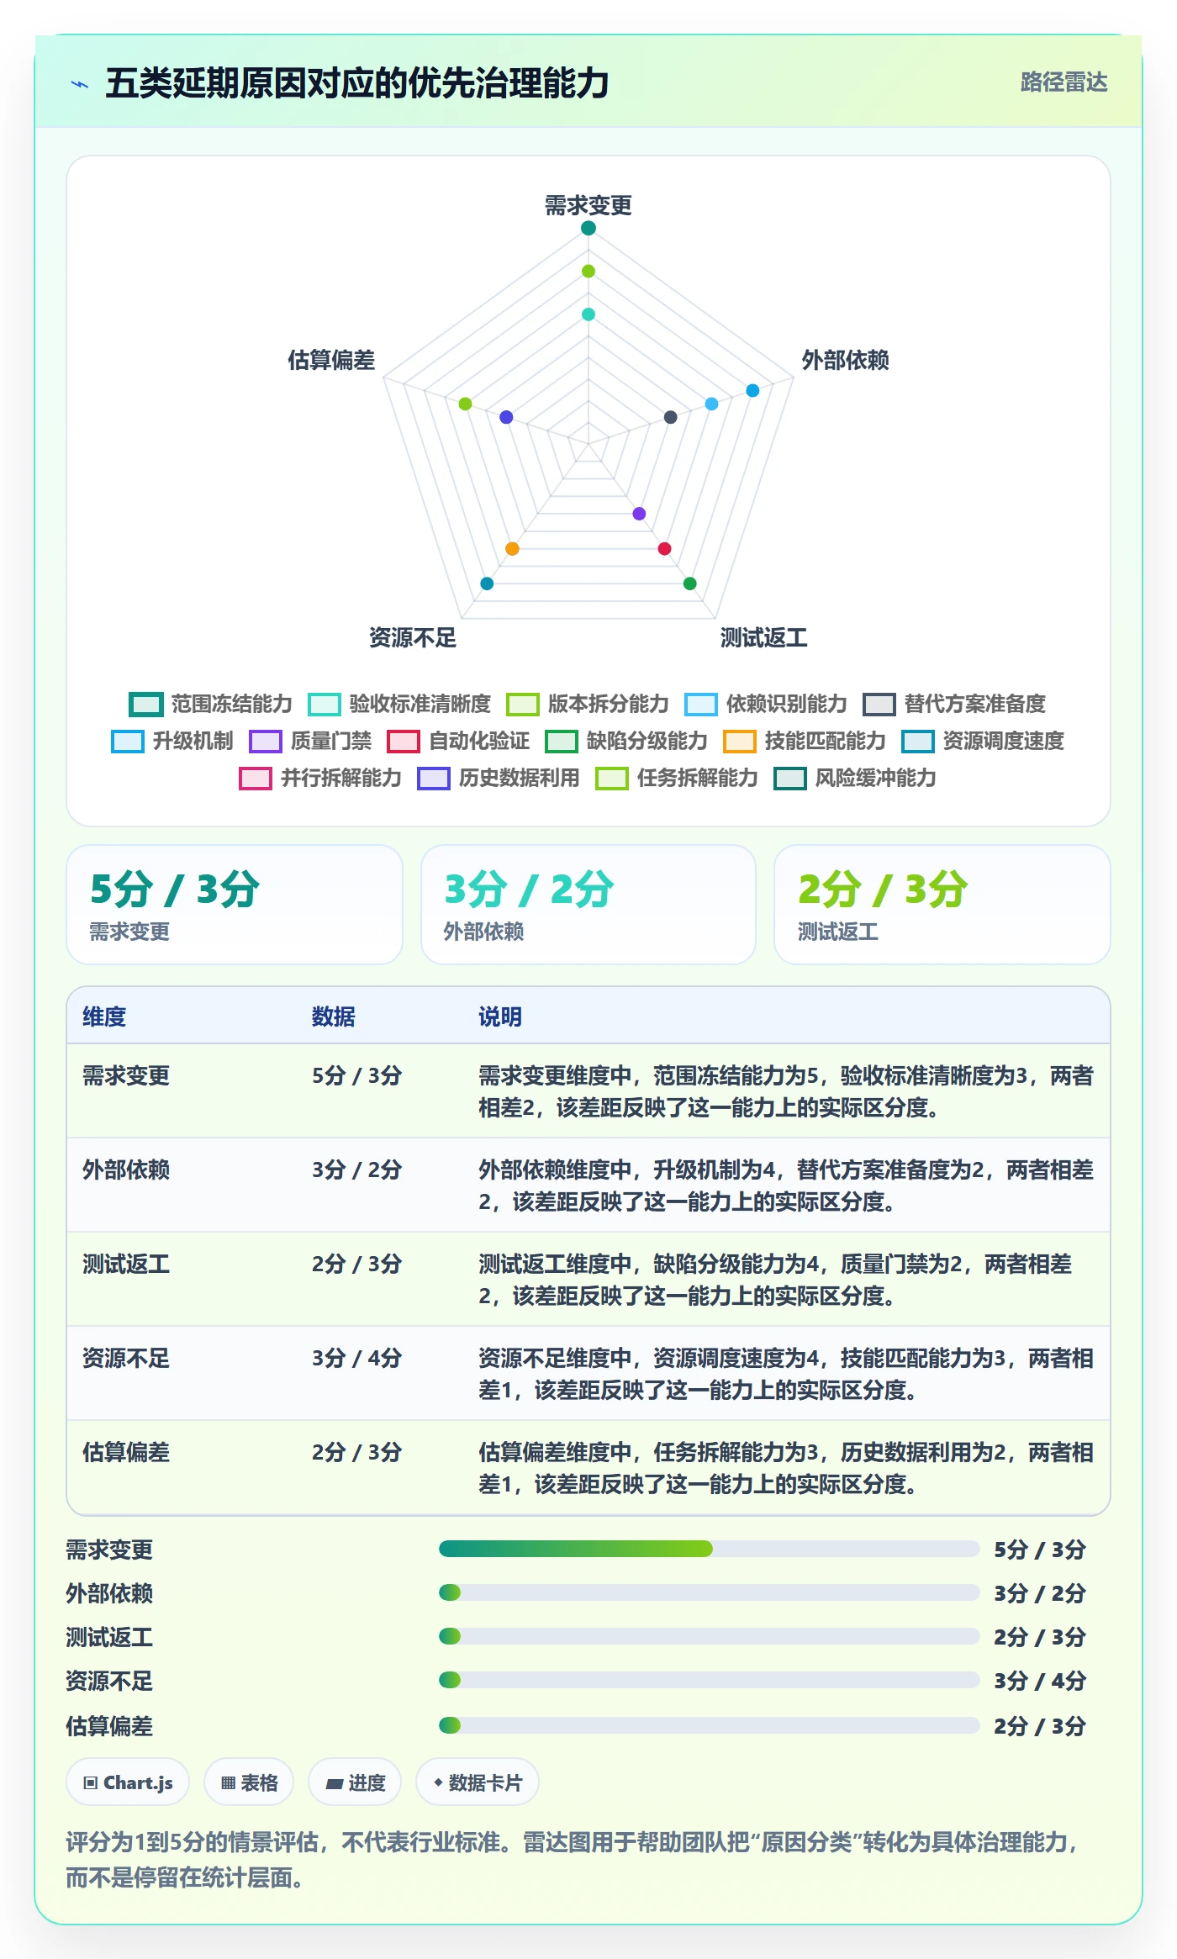Select the 5分 / 3分 需求变更 summary card
The image size is (1177, 1959).
click(x=235, y=905)
